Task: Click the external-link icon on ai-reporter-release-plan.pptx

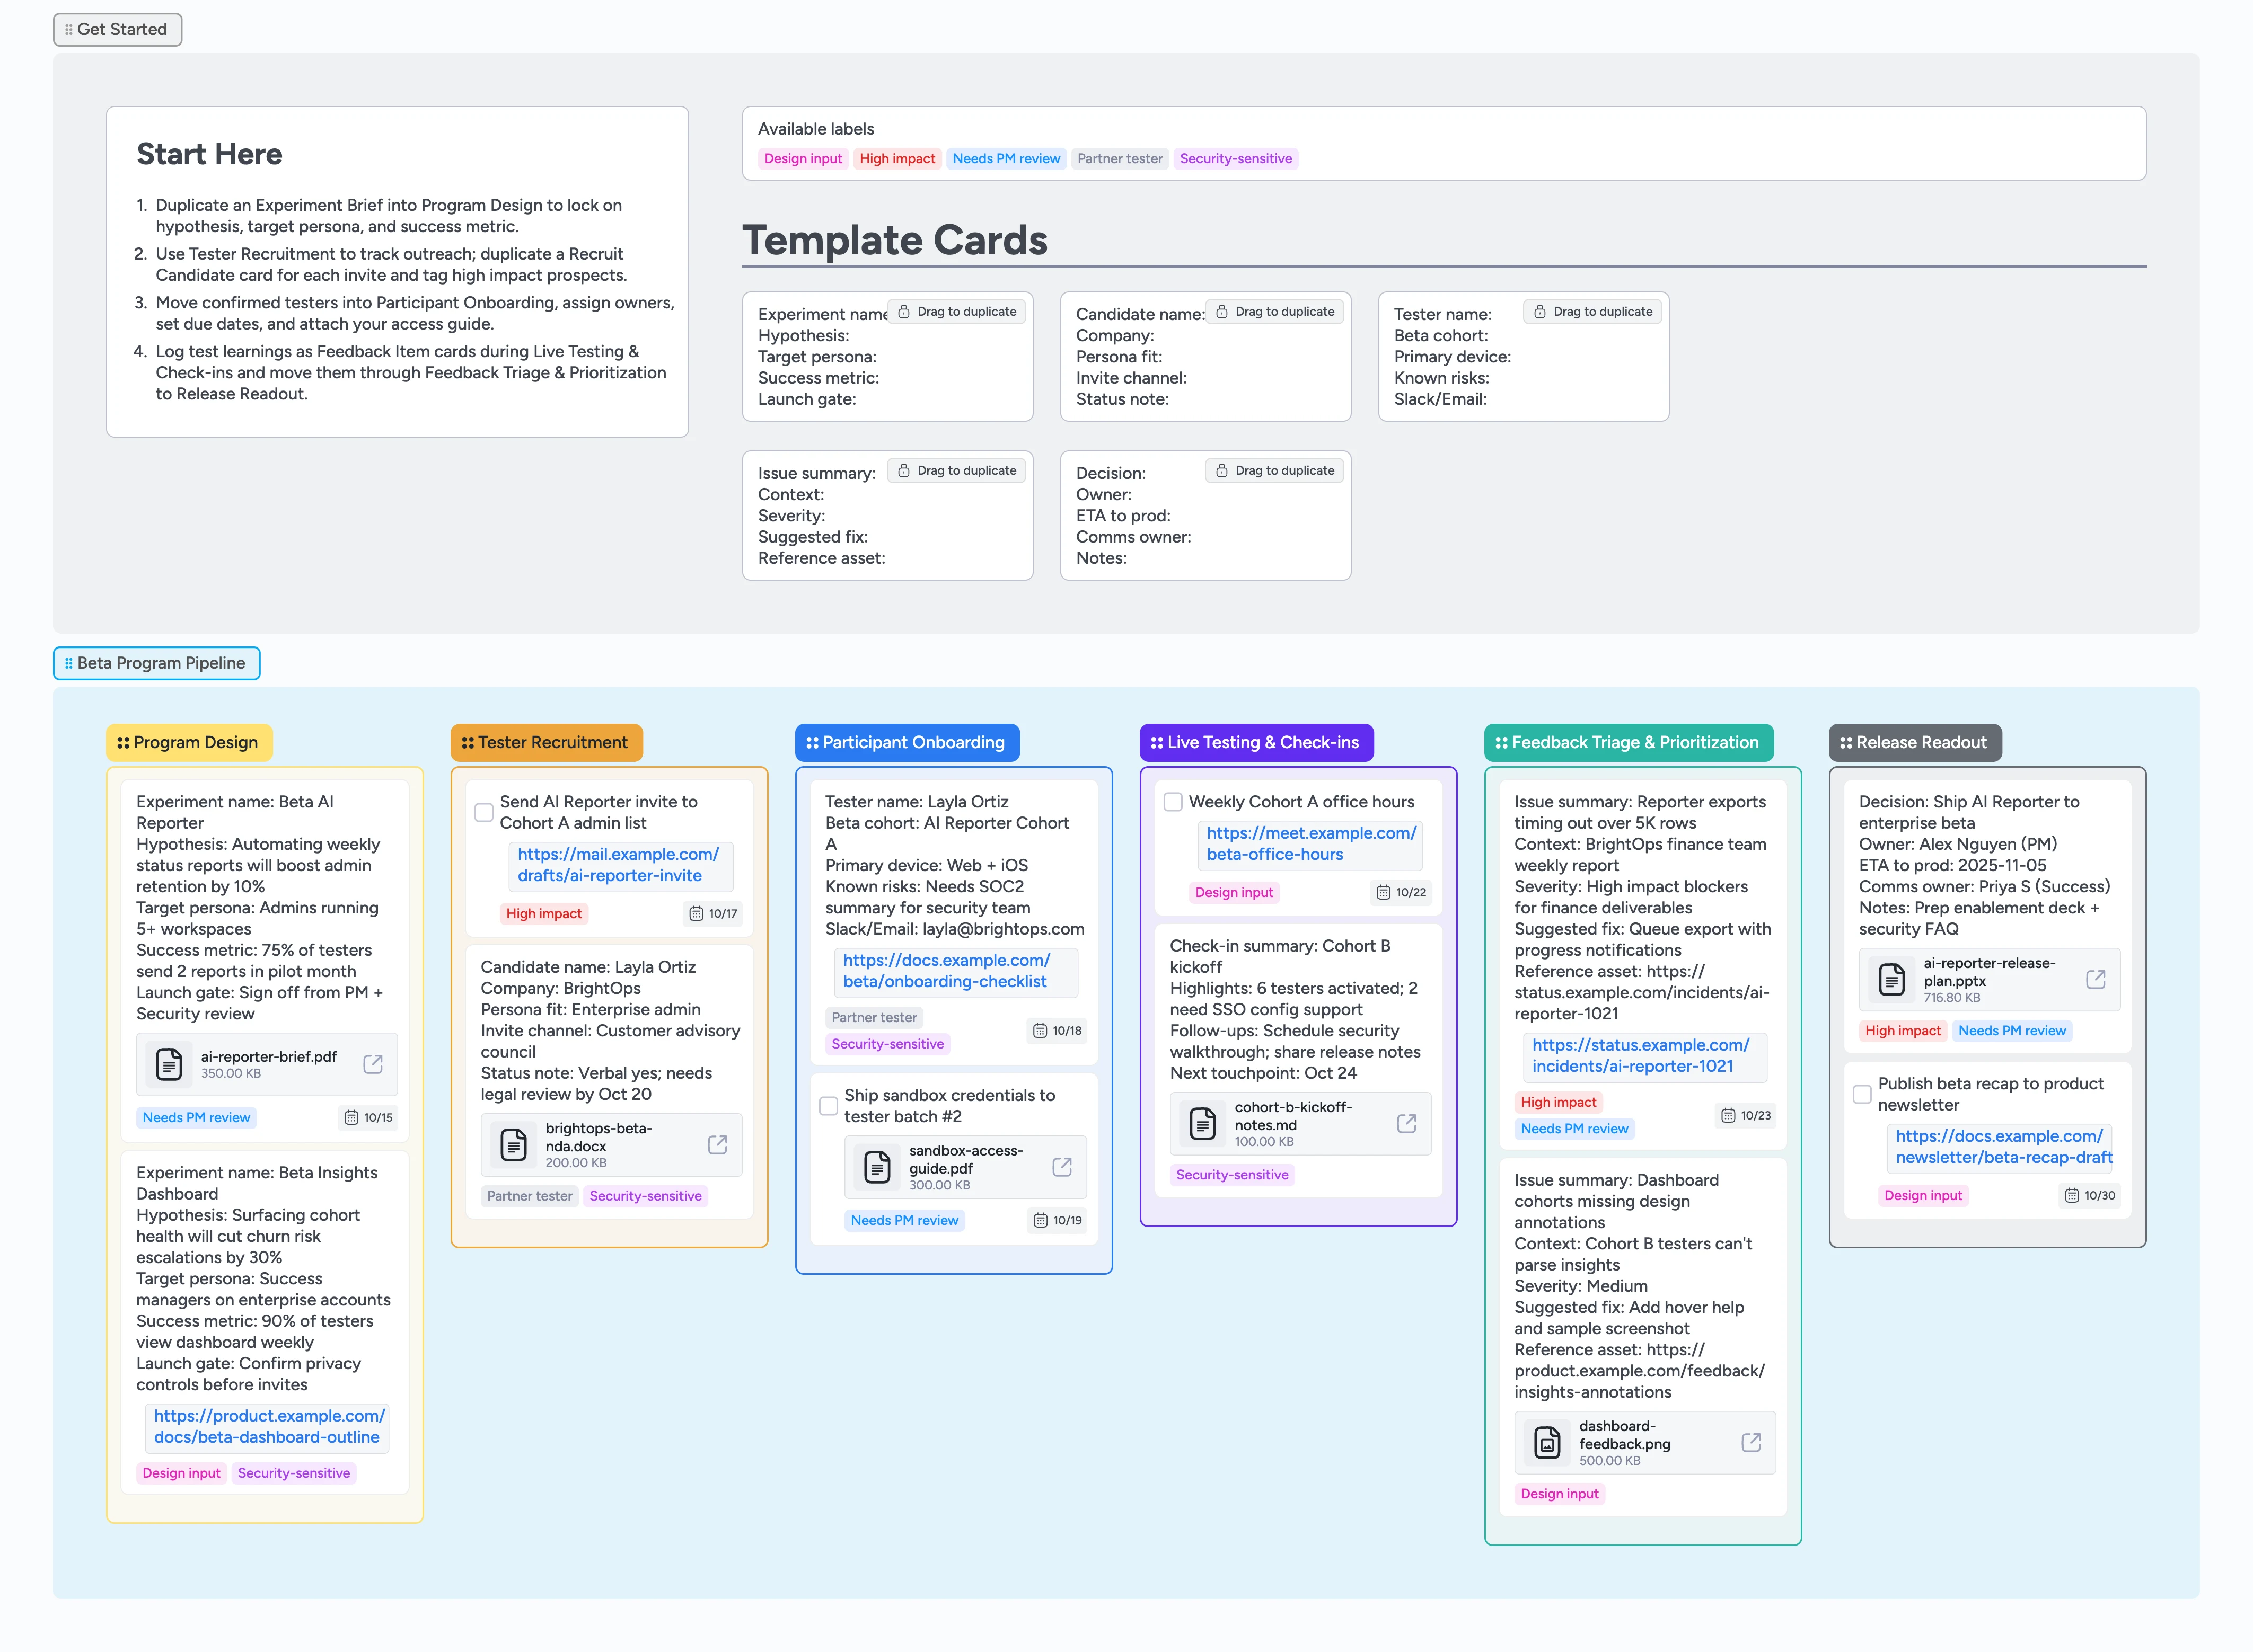Action: pos(2097,979)
